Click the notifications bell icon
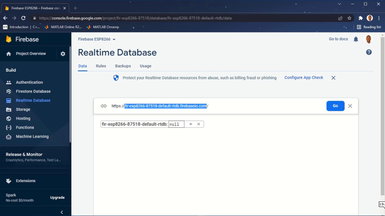The width and height of the screenshot is (385, 216). pos(356,39)
